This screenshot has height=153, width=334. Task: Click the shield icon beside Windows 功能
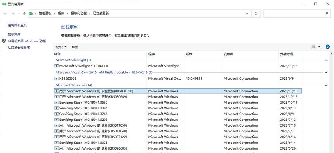pos(4,41)
